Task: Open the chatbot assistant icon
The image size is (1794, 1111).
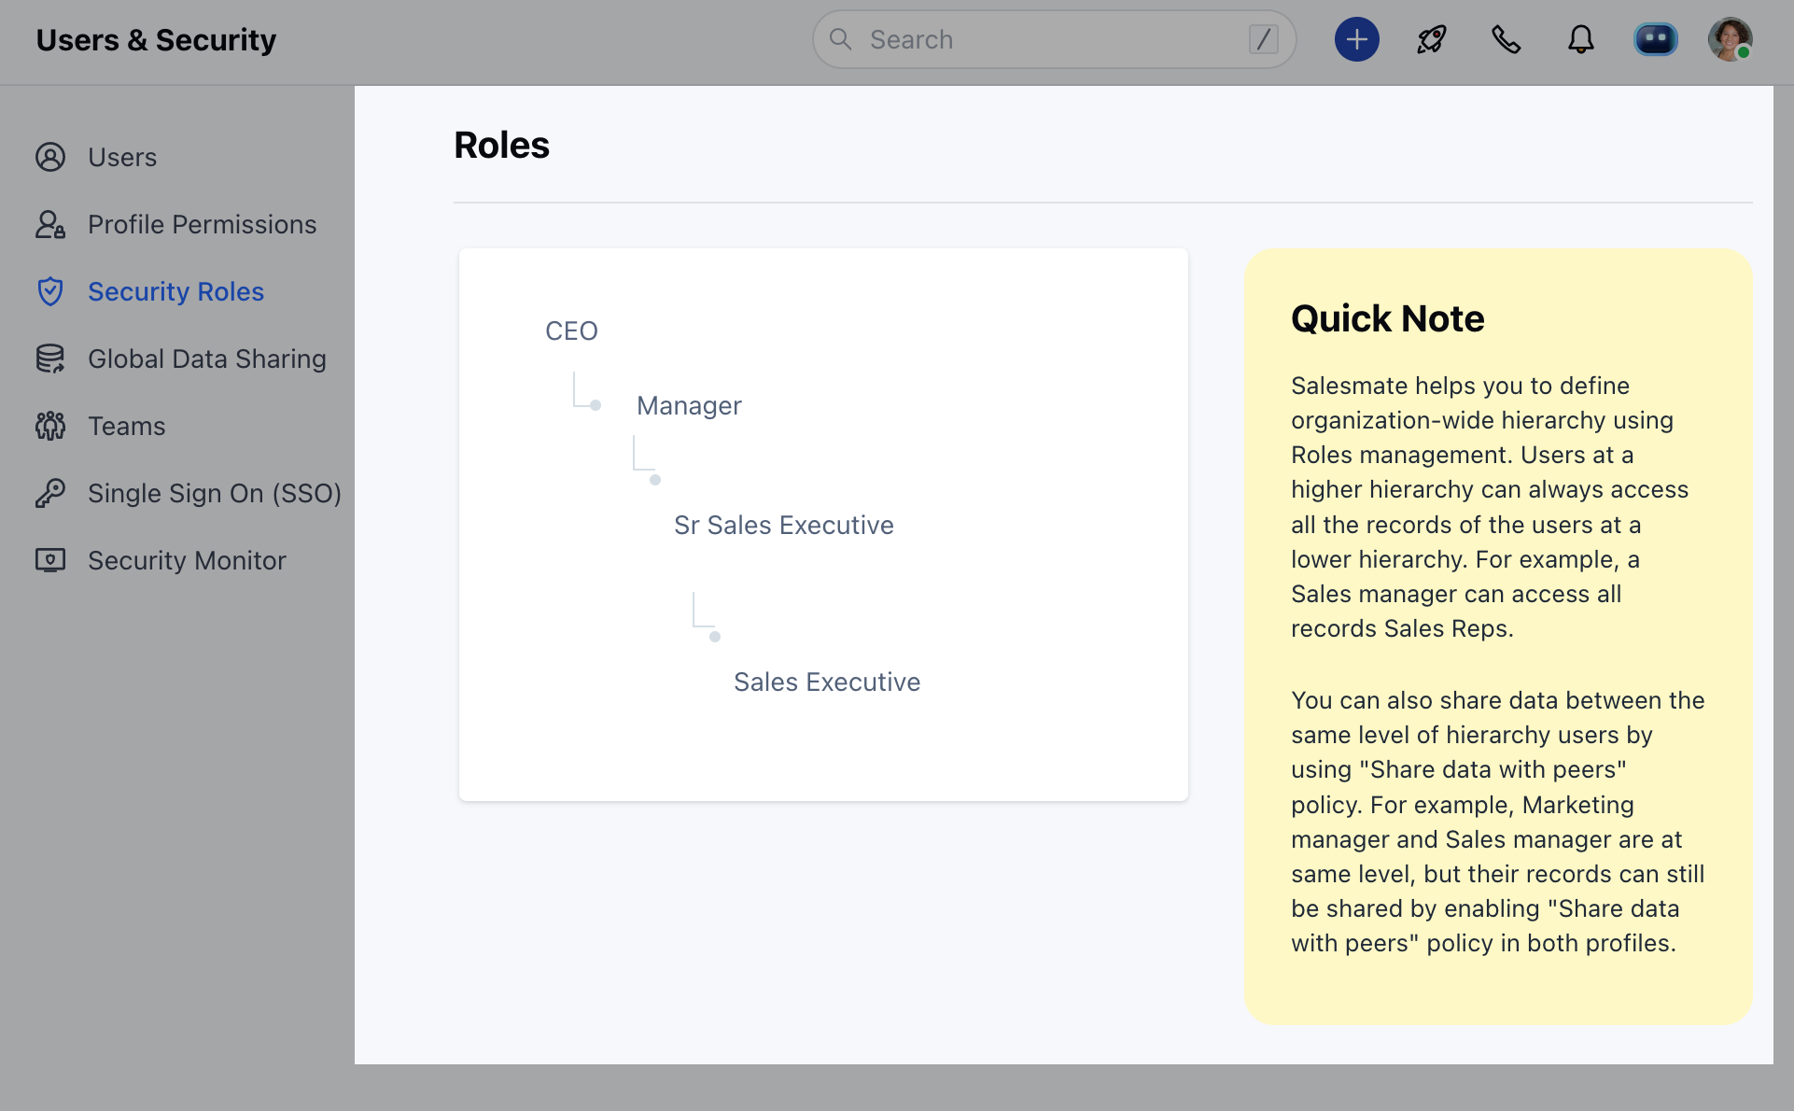Action: [x=1655, y=39]
